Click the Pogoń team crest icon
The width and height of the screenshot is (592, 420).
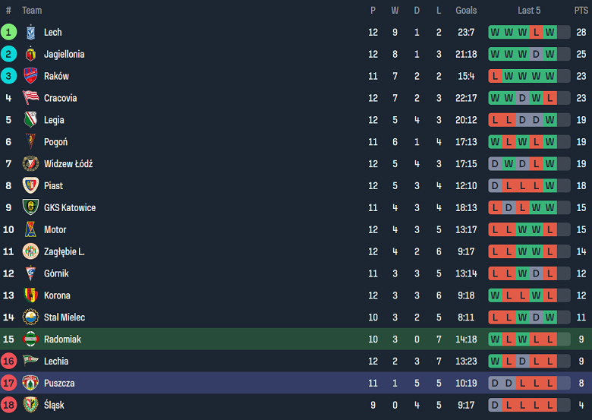point(30,142)
